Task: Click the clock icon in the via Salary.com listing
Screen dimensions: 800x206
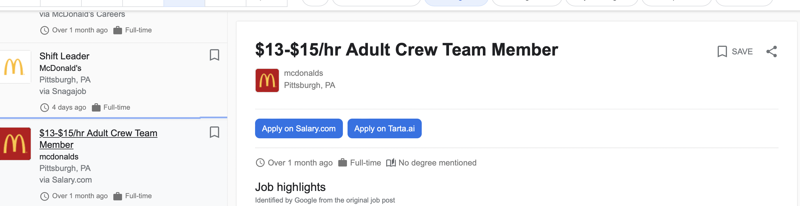Action: pos(45,196)
